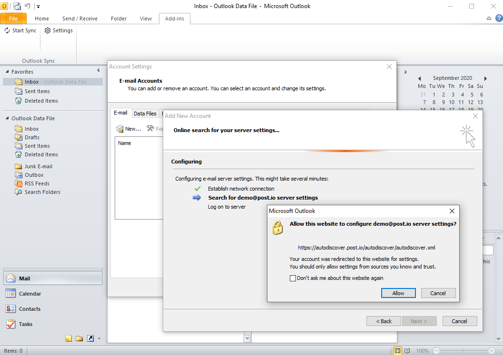Viewport: 503px width, 355px height.
Task: Select September 4 in date navigator
Action: pos(462,95)
